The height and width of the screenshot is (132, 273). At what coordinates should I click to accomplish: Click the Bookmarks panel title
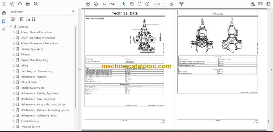[17, 12]
